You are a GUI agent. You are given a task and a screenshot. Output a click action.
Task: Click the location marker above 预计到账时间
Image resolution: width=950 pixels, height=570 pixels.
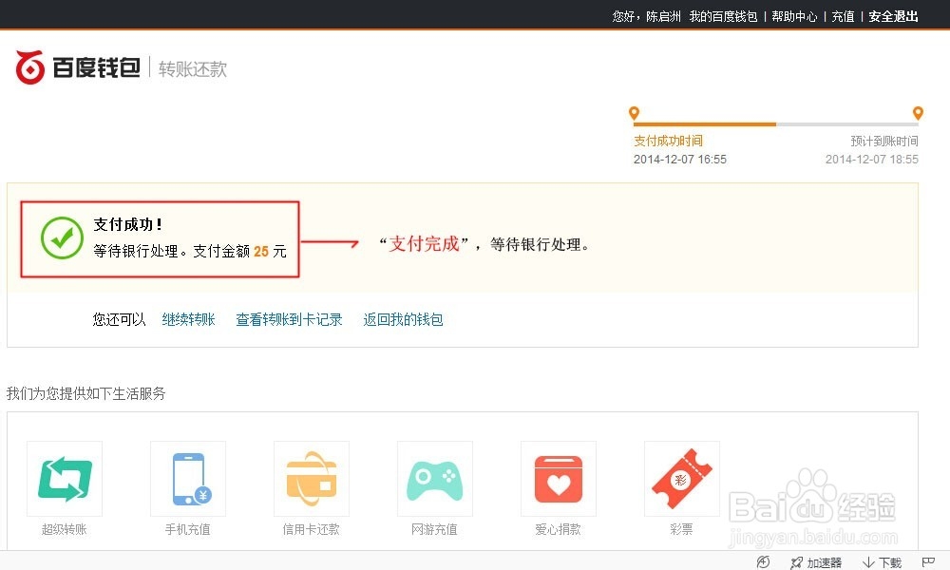tap(918, 112)
